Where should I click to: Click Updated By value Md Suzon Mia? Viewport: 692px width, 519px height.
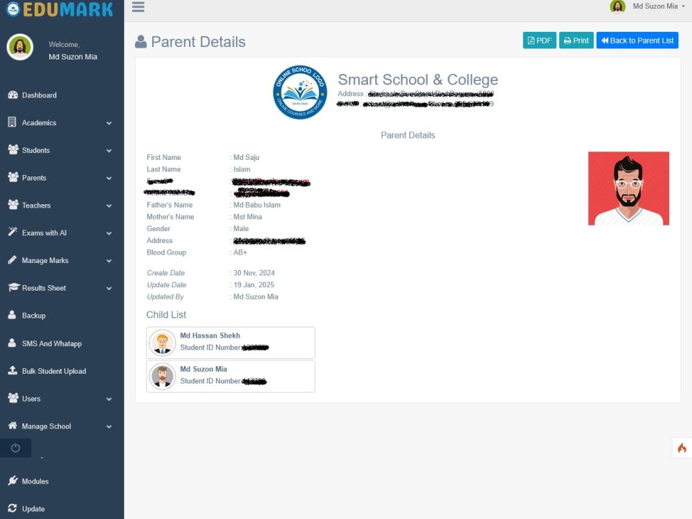[255, 297]
